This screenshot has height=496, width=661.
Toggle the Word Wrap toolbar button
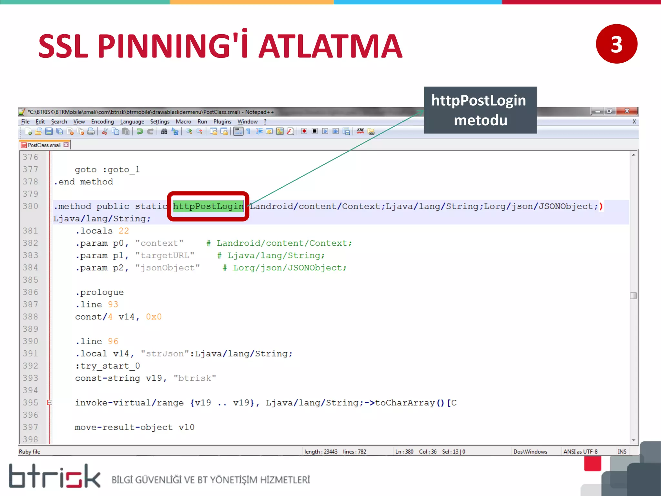pyautogui.click(x=238, y=131)
